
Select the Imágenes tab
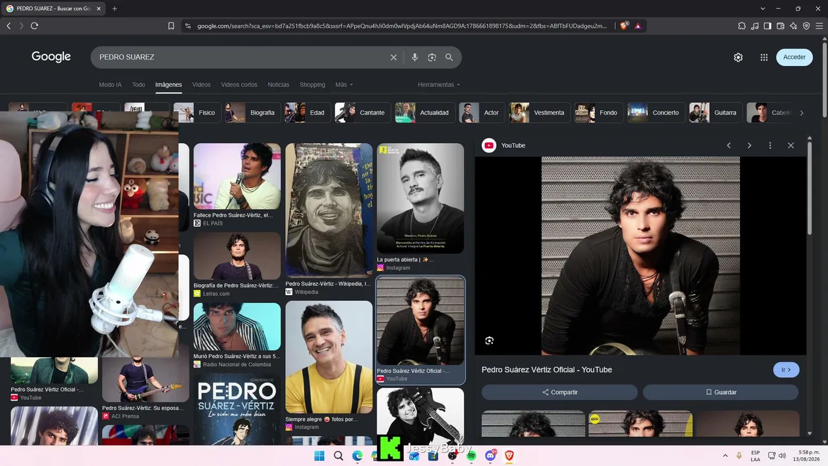tap(168, 85)
